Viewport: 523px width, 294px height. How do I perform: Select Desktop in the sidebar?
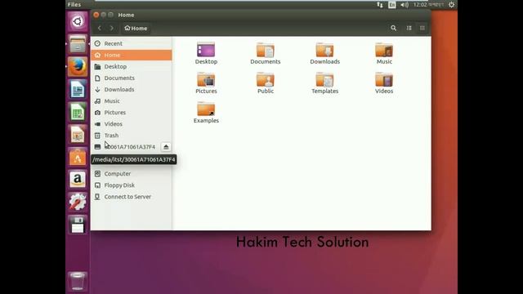132,66
